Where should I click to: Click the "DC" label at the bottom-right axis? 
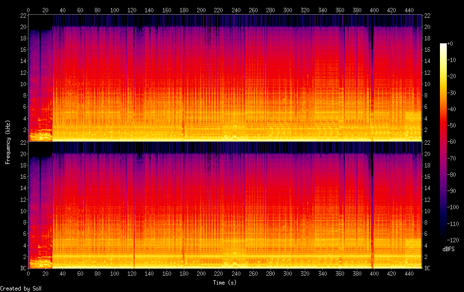coord(428,268)
